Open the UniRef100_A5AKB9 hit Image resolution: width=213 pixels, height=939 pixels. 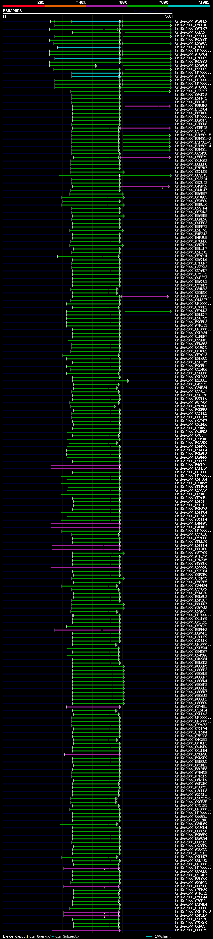coord(191,22)
